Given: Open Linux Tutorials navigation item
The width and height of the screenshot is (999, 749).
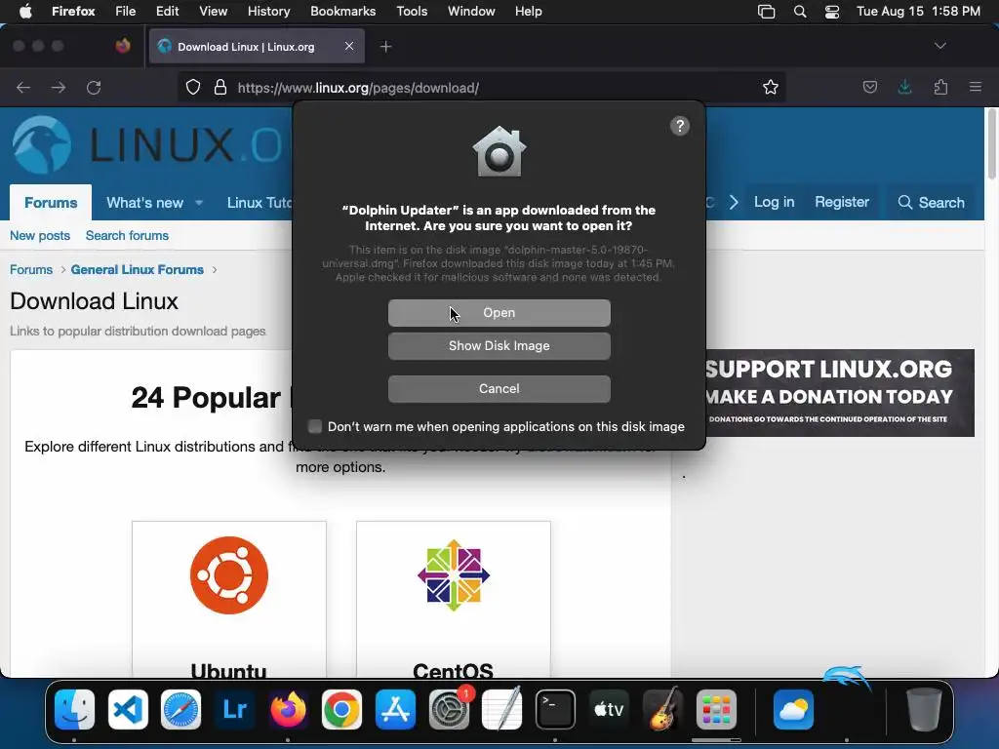Looking at the screenshot, I should click(x=260, y=203).
